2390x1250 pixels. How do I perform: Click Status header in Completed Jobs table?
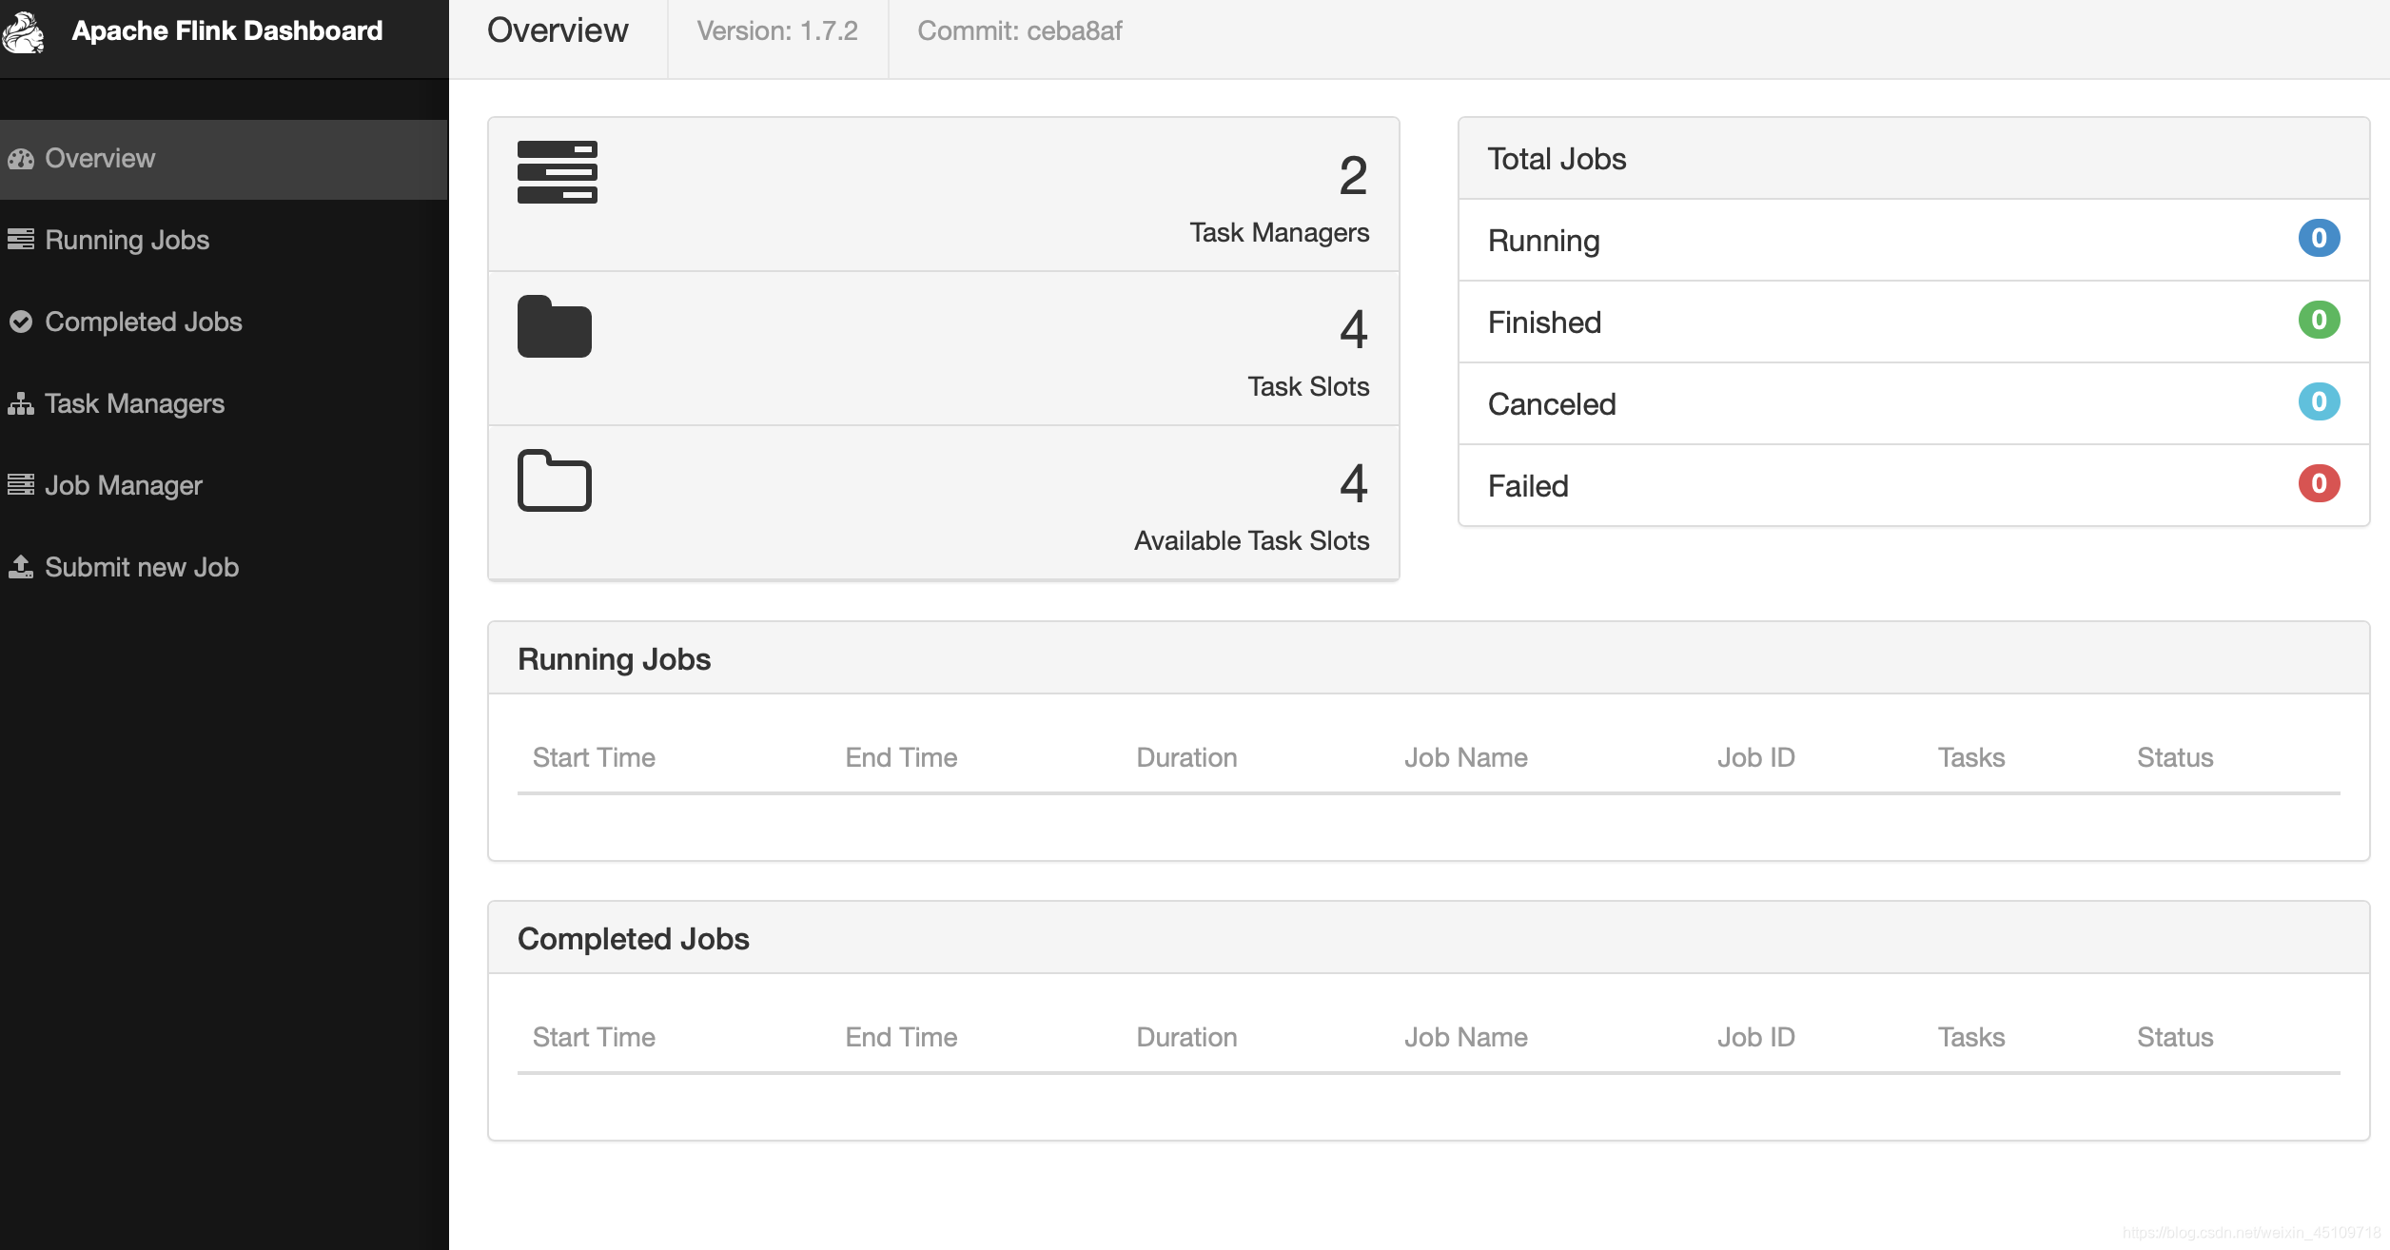(x=2175, y=1037)
